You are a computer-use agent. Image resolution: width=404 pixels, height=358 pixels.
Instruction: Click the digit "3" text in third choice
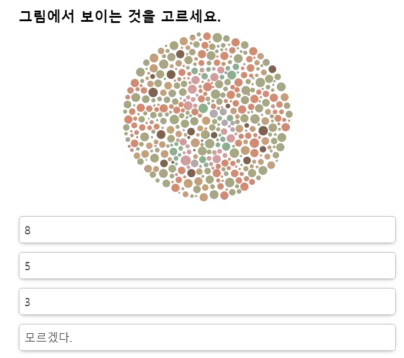click(x=28, y=302)
